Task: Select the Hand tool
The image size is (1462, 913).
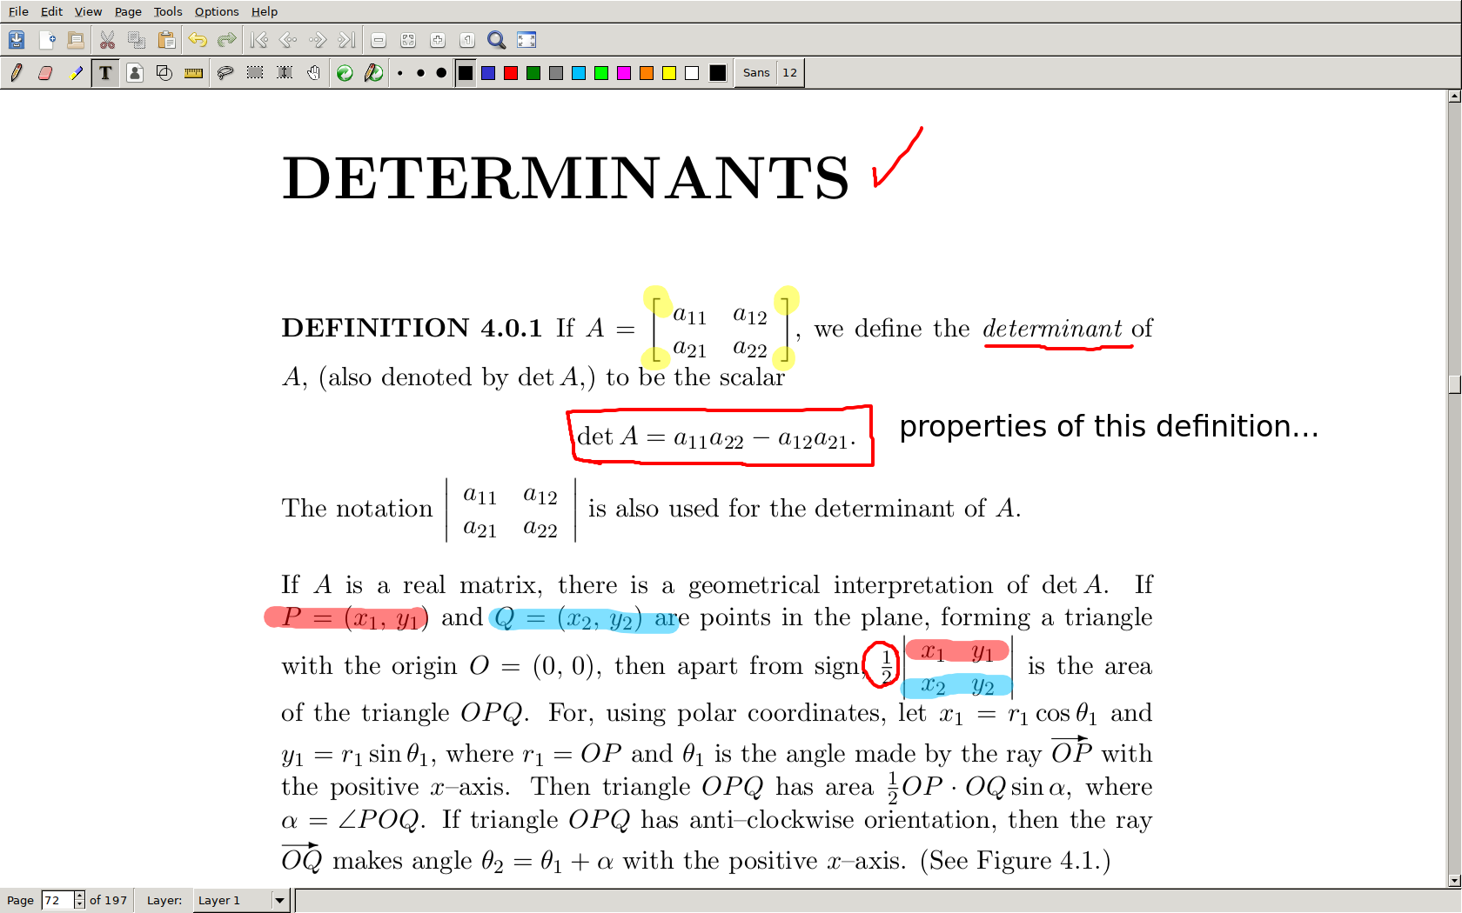Action: tap(313, 73)
